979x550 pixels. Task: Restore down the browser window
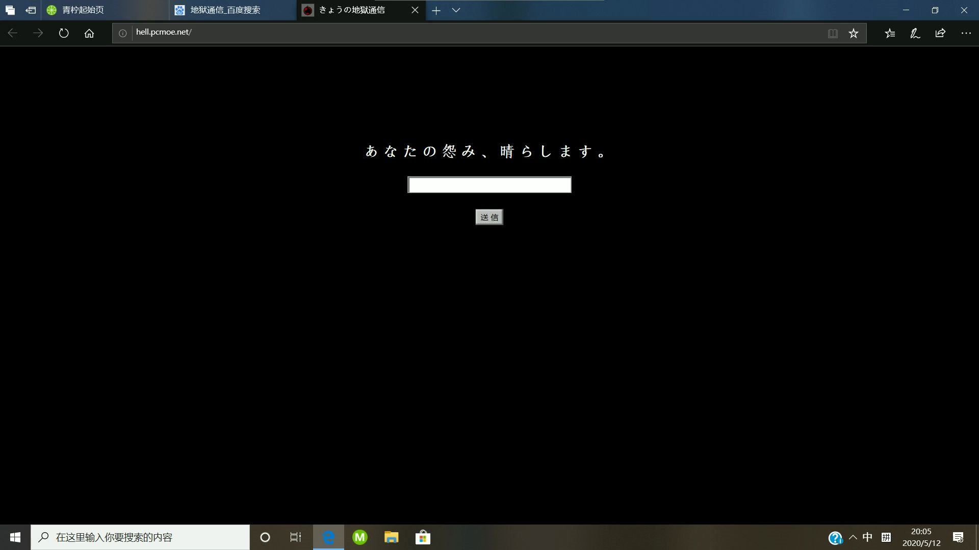[x=935, y=10]
